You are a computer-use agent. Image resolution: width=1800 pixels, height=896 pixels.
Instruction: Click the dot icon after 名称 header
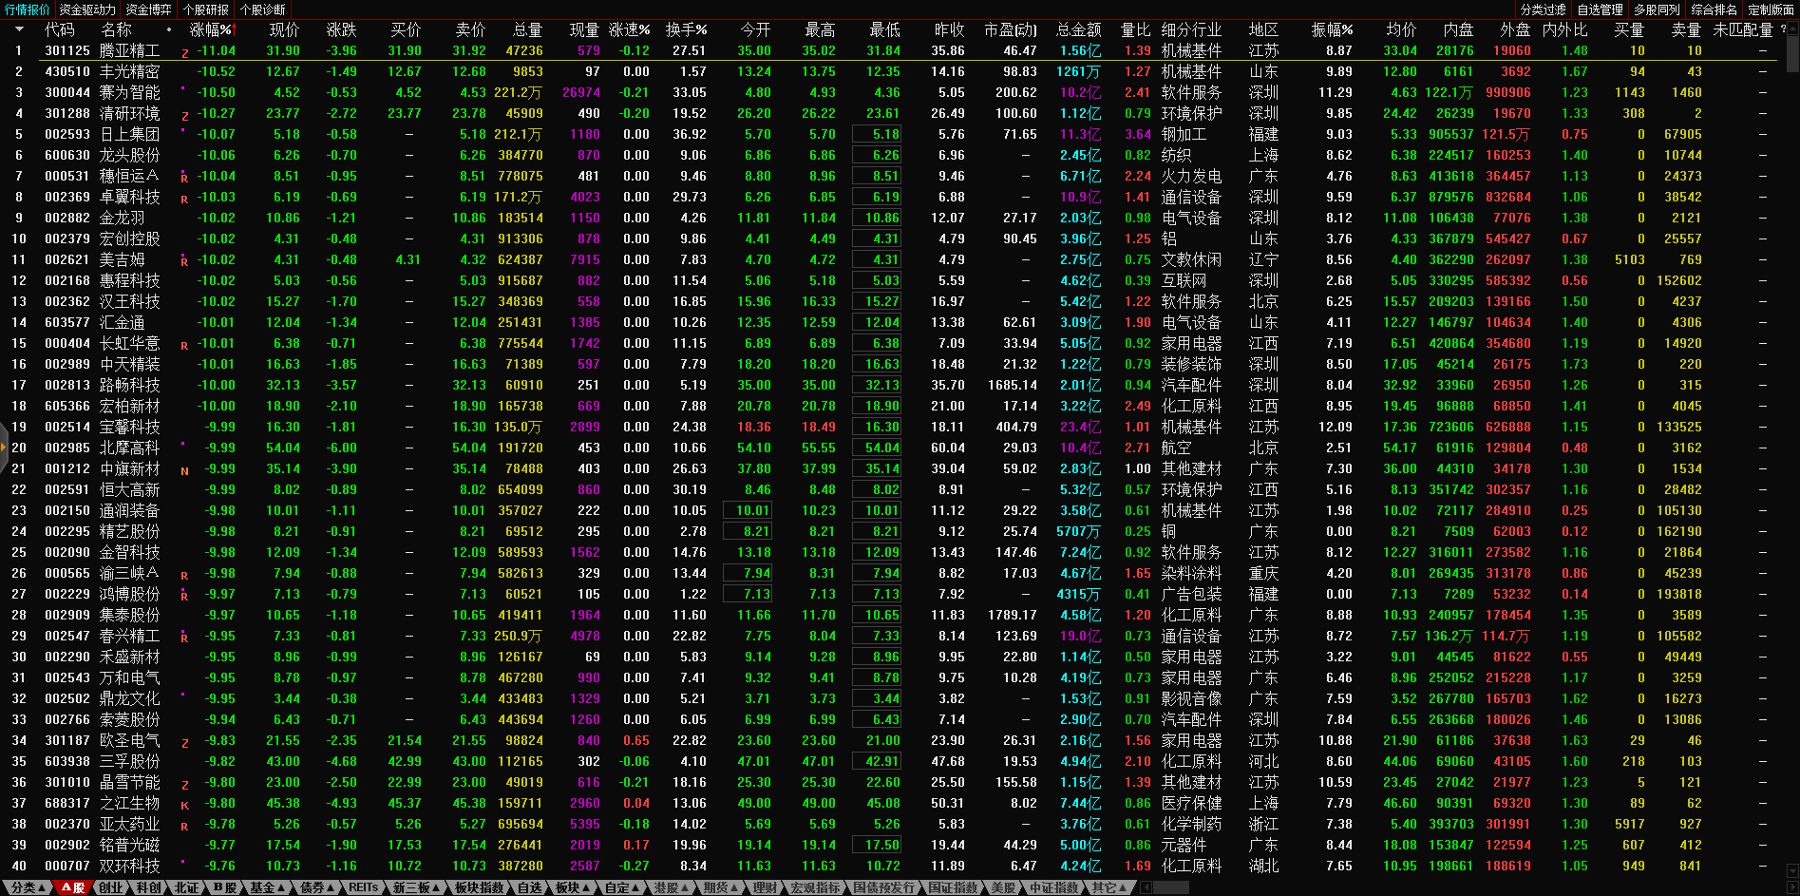click(169, 29)
